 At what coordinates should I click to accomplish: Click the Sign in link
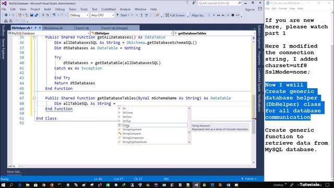point(249,9)
